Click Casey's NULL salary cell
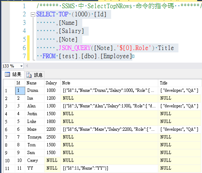The image size is (202, 173). coord(52,160)
